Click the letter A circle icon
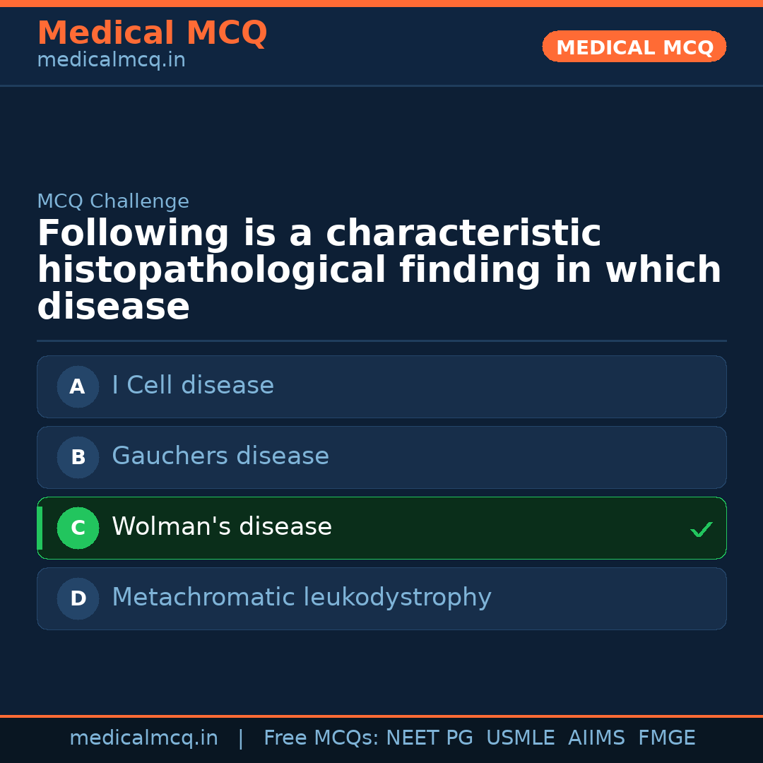763x763 pixels. pyautogui.click(x=78, y=386)
